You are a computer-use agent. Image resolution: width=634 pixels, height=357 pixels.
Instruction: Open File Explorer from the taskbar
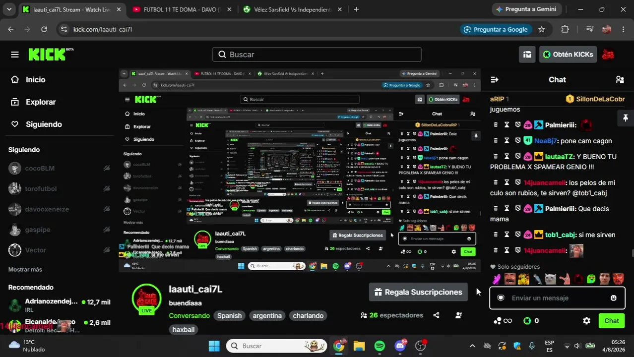[359, 346]
